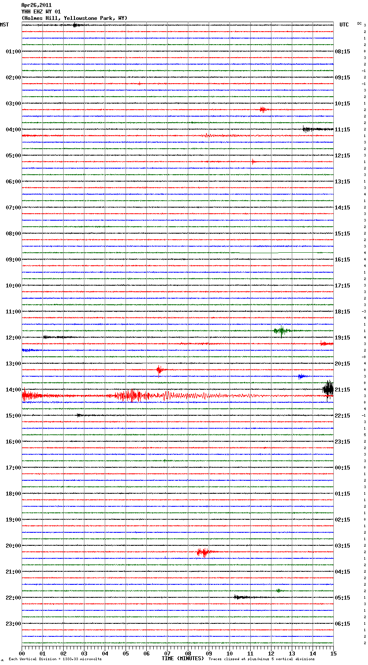
Task: Click the vertical division microvolts scale note
Action: [x=55, y=659]
